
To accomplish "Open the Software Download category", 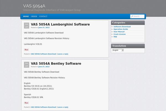I will 122,27.
